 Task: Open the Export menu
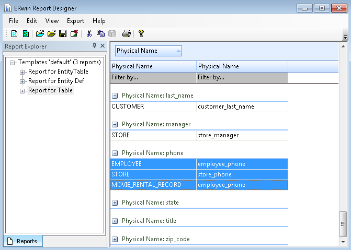(x=75, y=21)
